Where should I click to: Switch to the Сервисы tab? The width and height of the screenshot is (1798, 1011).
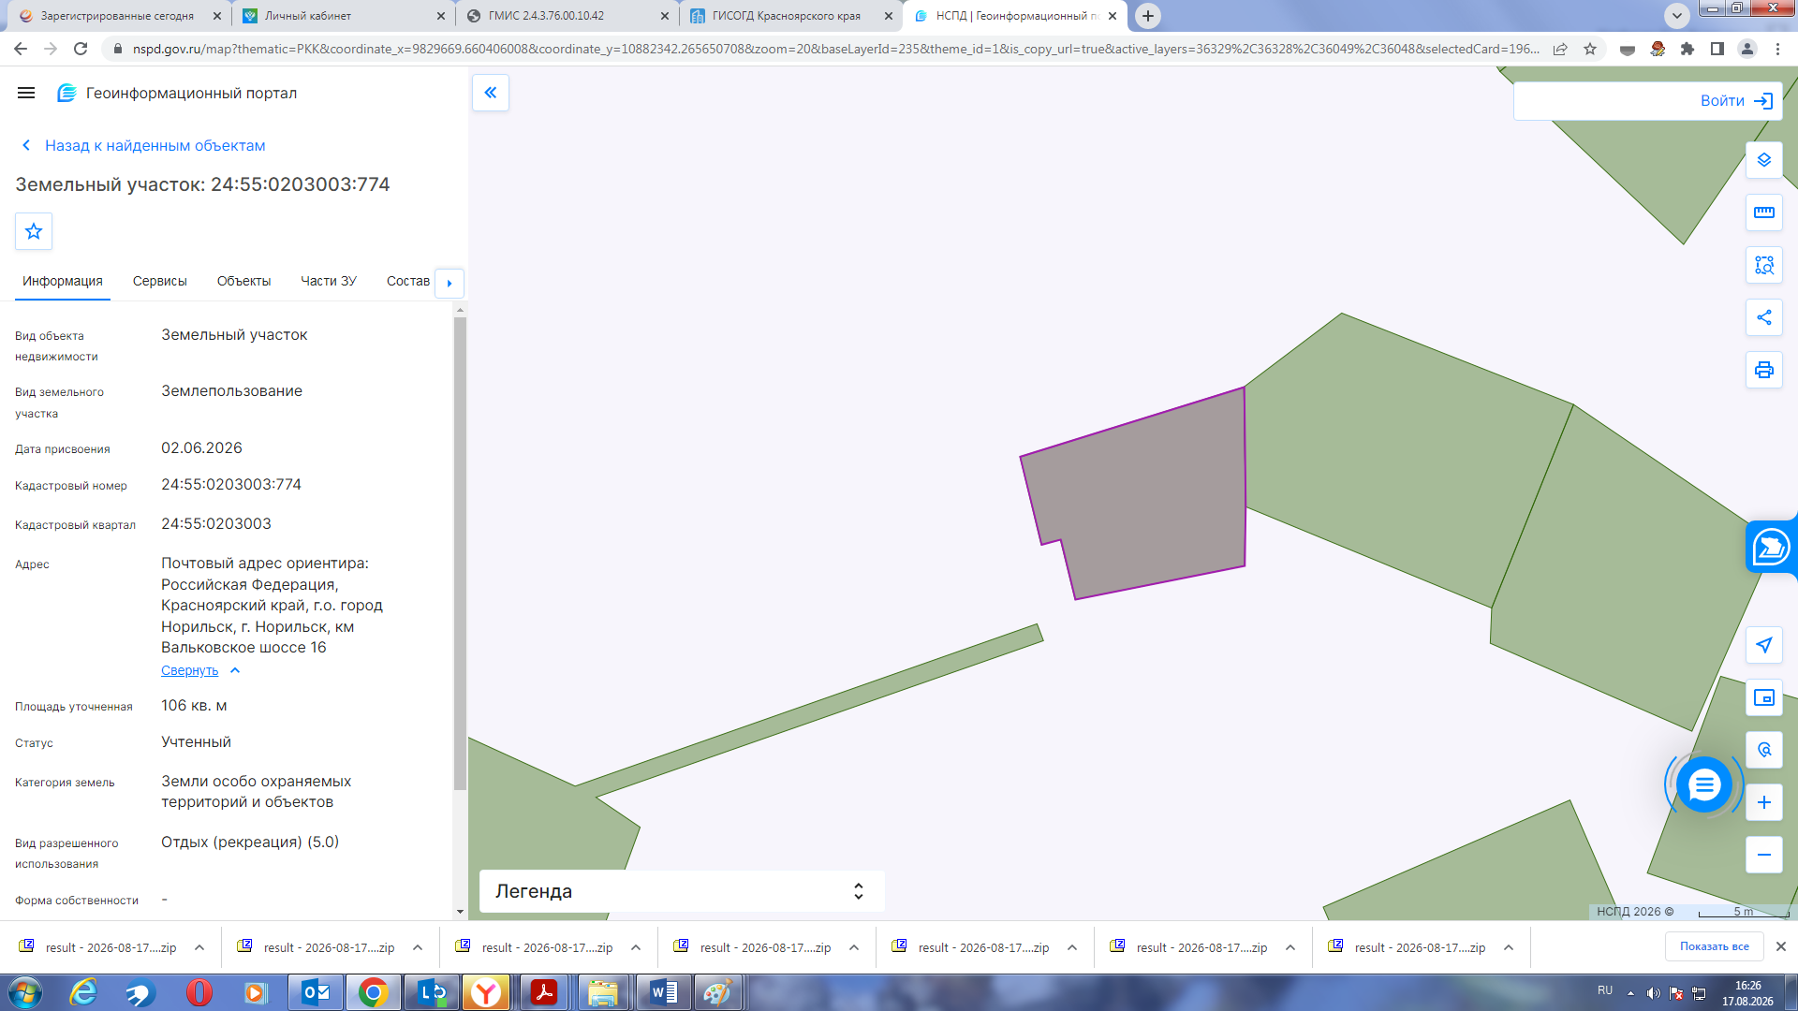pyautogui.click(x=160, y=281)
